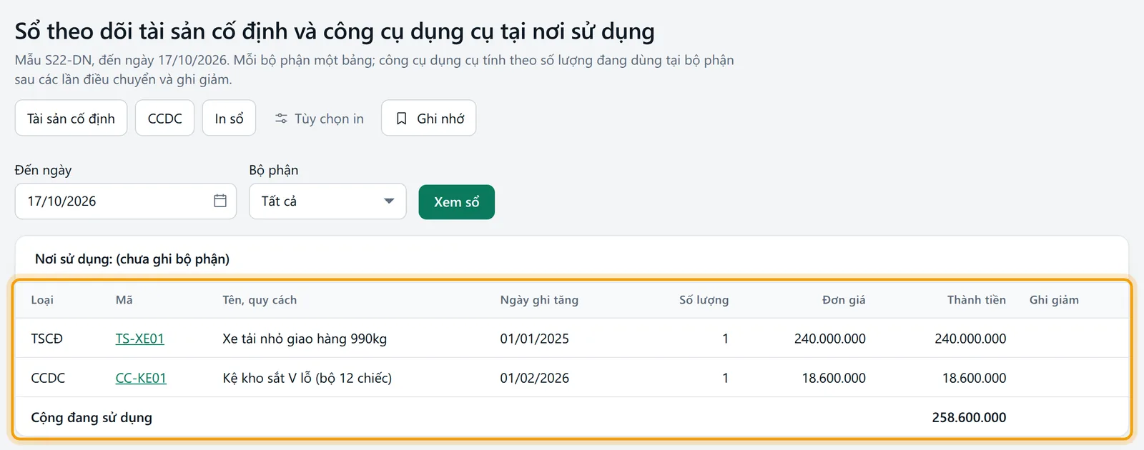
Task: Click amount 18.600.000 in Thành tiền column
Action: [x=974, y=378]
